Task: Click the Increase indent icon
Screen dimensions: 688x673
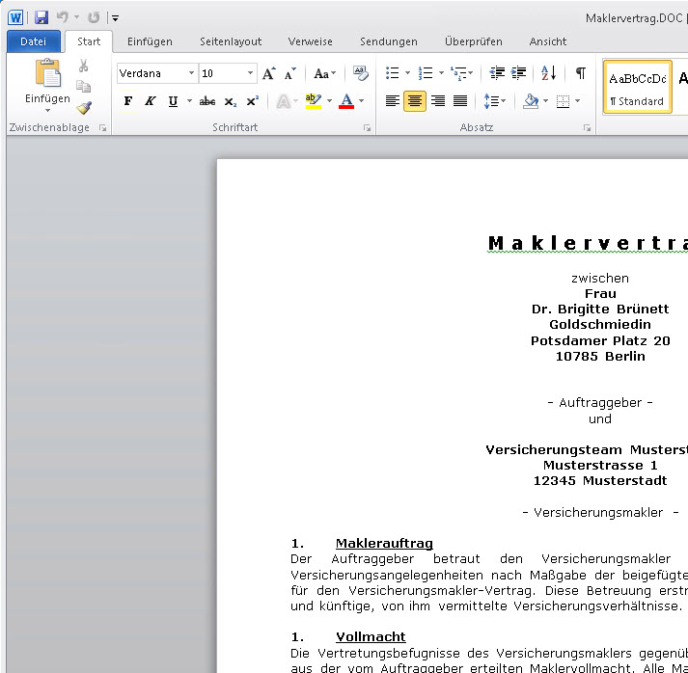Action: (x=519, y=73)
